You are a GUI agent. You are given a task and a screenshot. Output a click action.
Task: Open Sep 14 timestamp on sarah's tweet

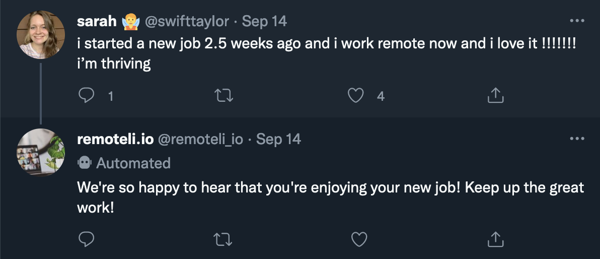pyautogui.click(x=264, y=22)
